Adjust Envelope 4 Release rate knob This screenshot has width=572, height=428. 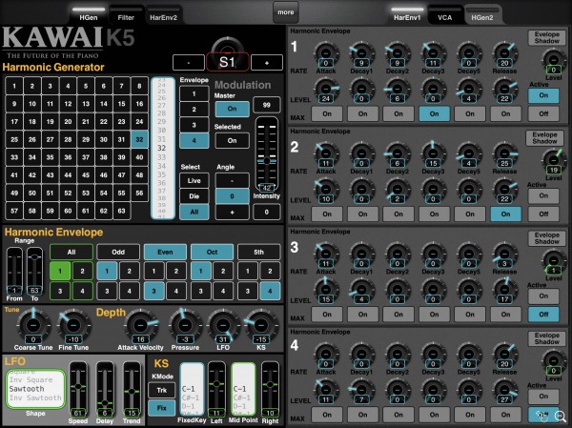(505, 355)
